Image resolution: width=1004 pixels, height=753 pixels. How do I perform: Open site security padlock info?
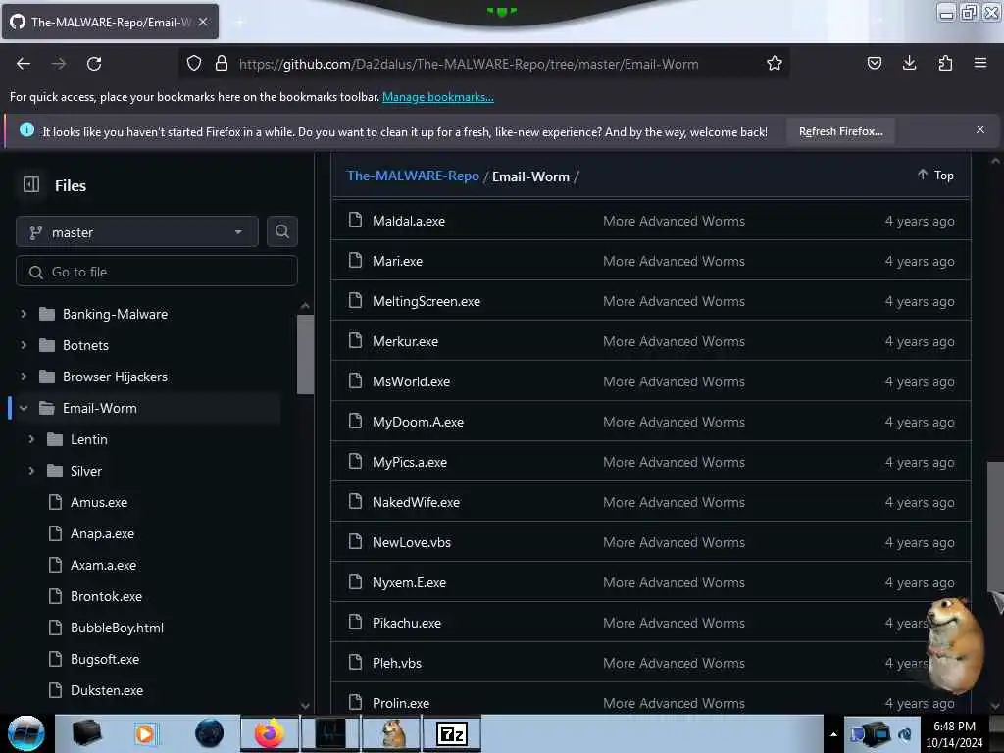tap(222, 64)
